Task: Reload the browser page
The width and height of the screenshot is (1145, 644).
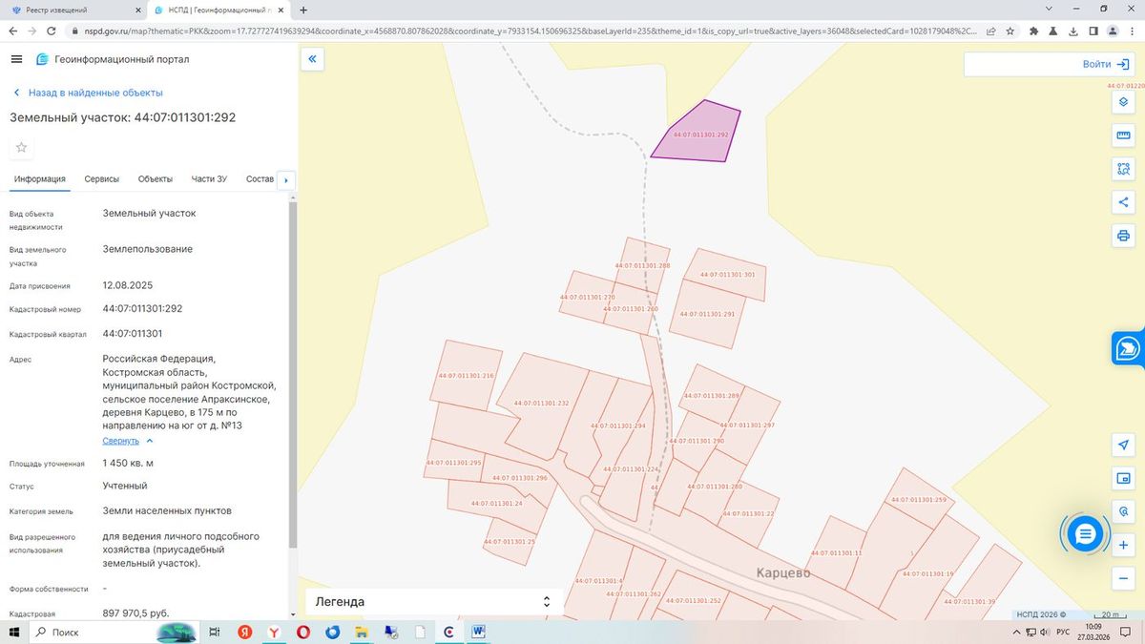Action: (53, 31)
